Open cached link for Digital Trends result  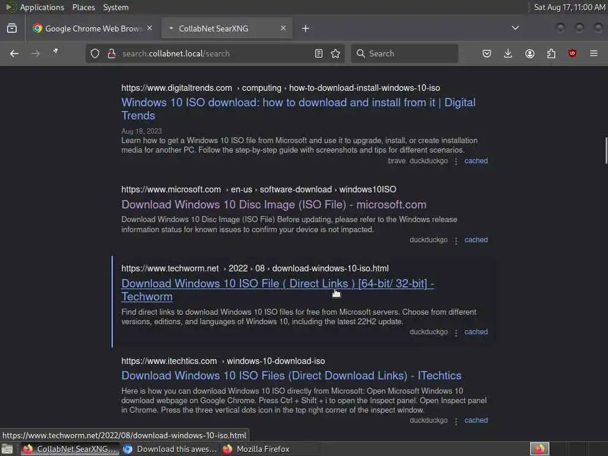(476, 161)
